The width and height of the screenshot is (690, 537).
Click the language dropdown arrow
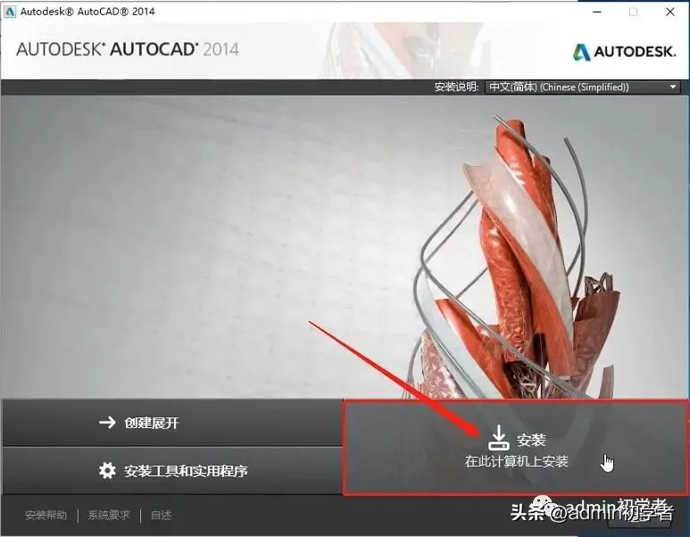click(x=673, y=87)
